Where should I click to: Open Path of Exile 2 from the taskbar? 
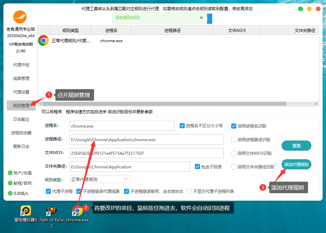point(51,211)
